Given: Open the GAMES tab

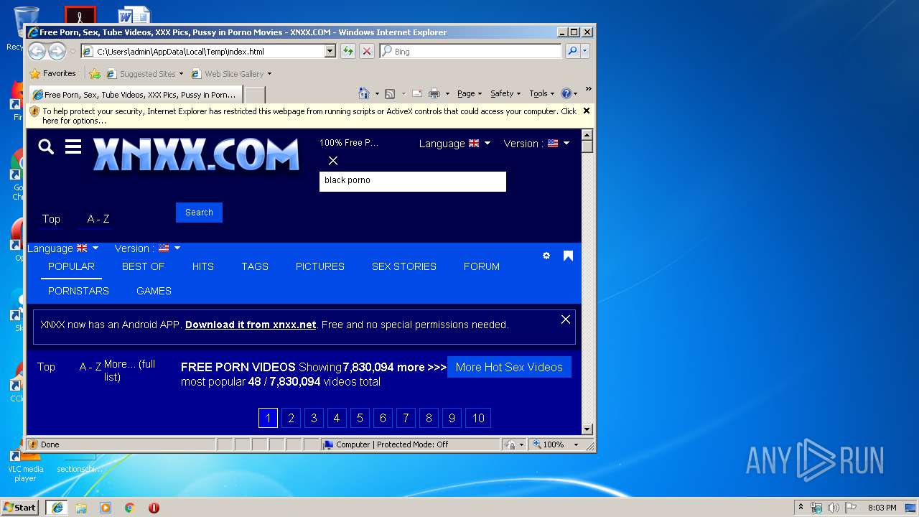Looking at the screenshot, I should pos(154,291).
